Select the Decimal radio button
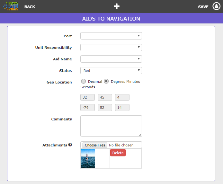Screen dimensions: 223x184 [x=83, y=81]
